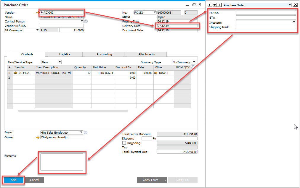Open the Incoterm dropdown
The image size is (300, 188).
(x=294, y=22)
